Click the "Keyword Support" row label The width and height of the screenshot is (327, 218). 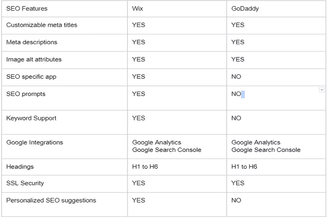coord(31,118)
